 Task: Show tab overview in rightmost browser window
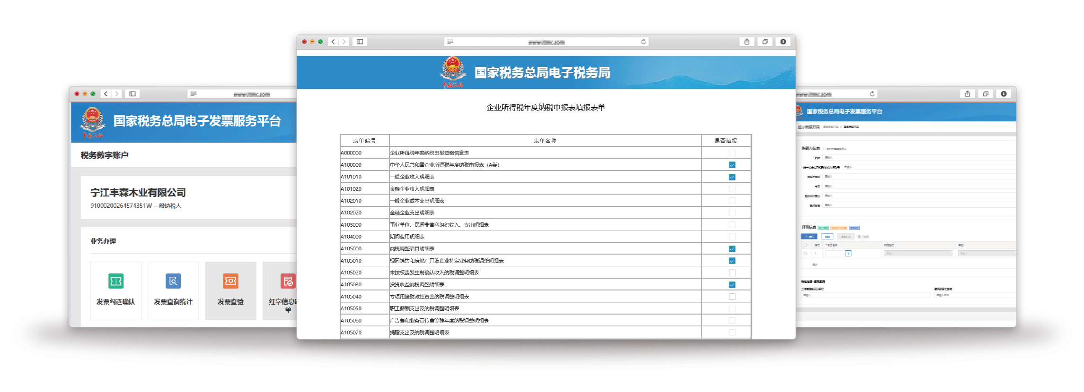point(986,94)
